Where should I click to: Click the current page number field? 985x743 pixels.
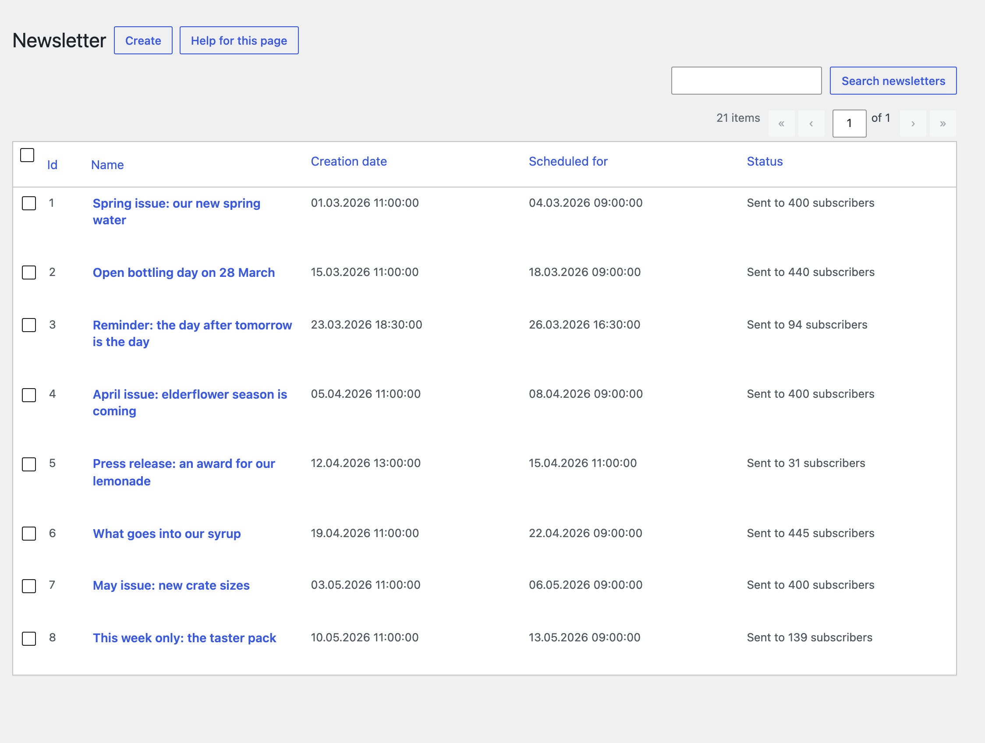[x=849, y=123]
